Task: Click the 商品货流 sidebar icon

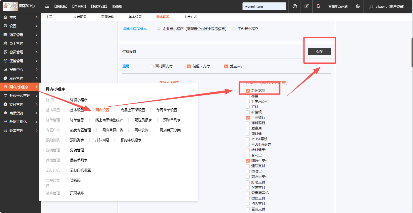Action: click(5, 113)
